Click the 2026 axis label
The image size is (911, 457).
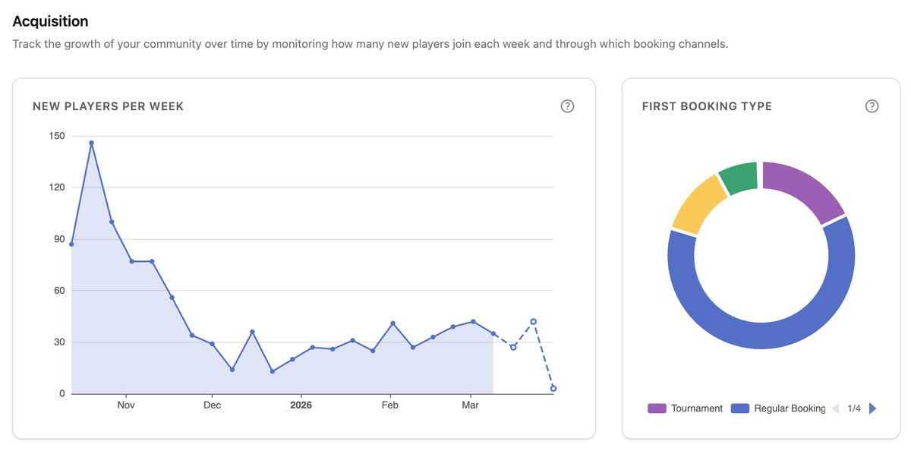pyautogui.click(x=301, y=405)
